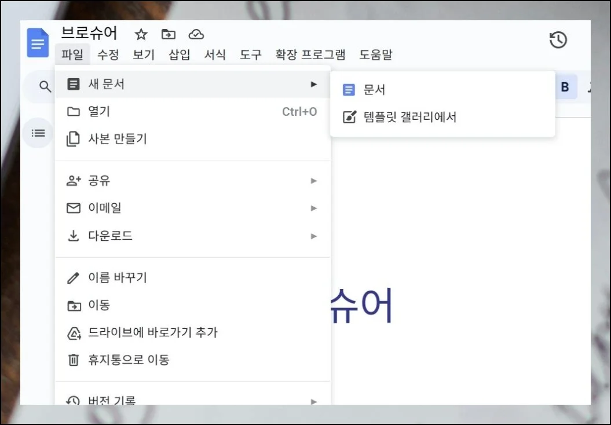Image resolution: width=611 pixels, height=425 pixels.
Task: Open the 도구 menu
Action: [250, 55]
